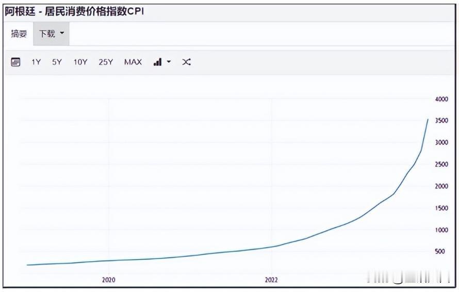This screenshot has height=292, width=459.
Task: Click the 2020 x-axis label
Action: (109, 280)
